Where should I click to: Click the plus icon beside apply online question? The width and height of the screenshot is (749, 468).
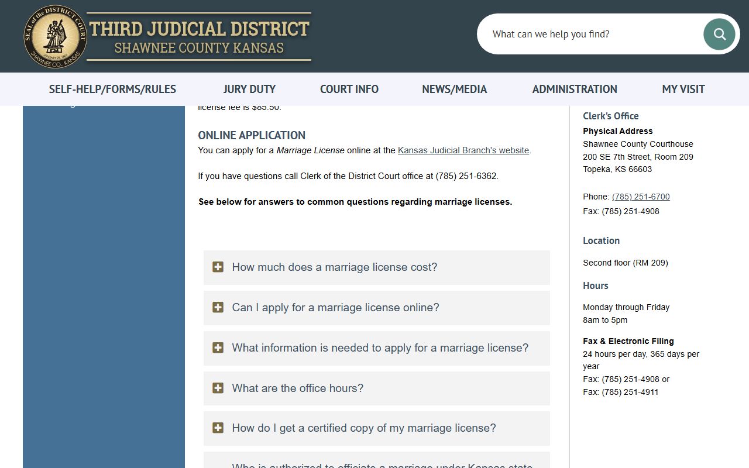(218, 308)
